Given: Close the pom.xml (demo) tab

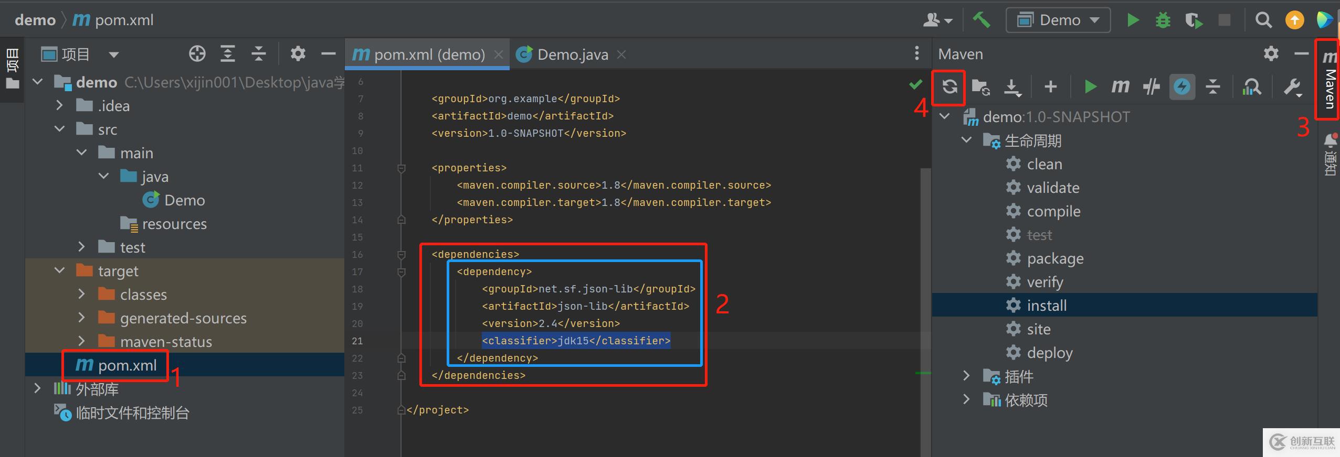Looking at the screenshot, I should coord(498,54).
